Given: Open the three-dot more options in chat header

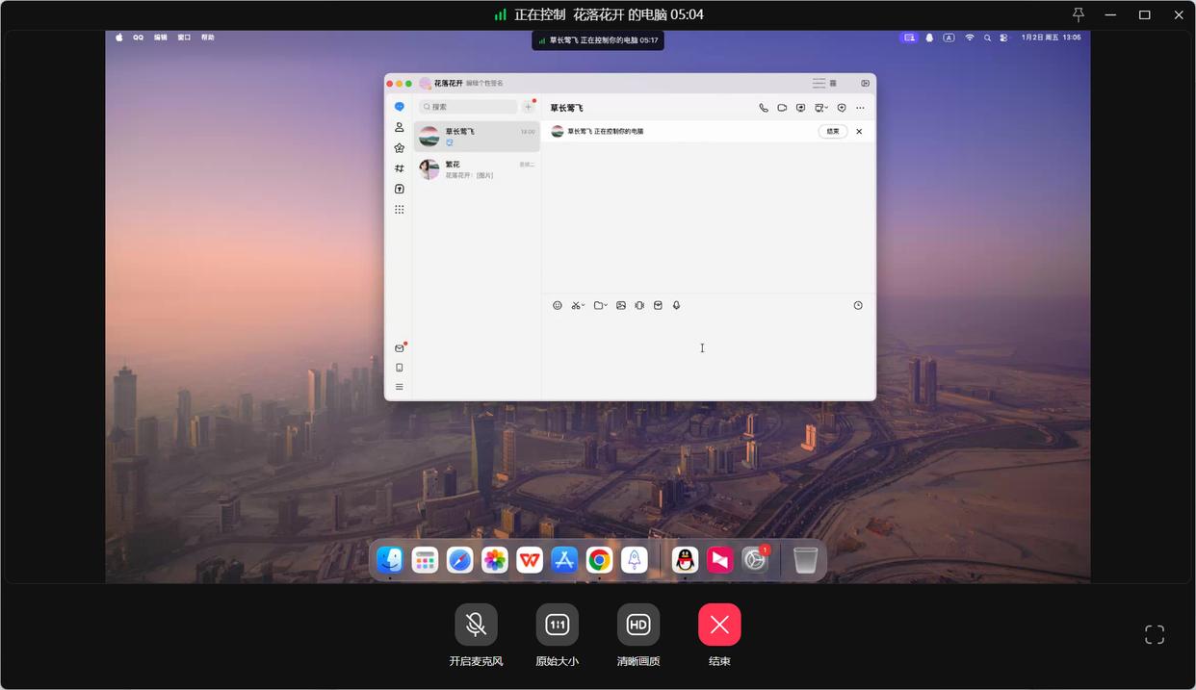Looking at the screenshot, I should pos(860,108).
